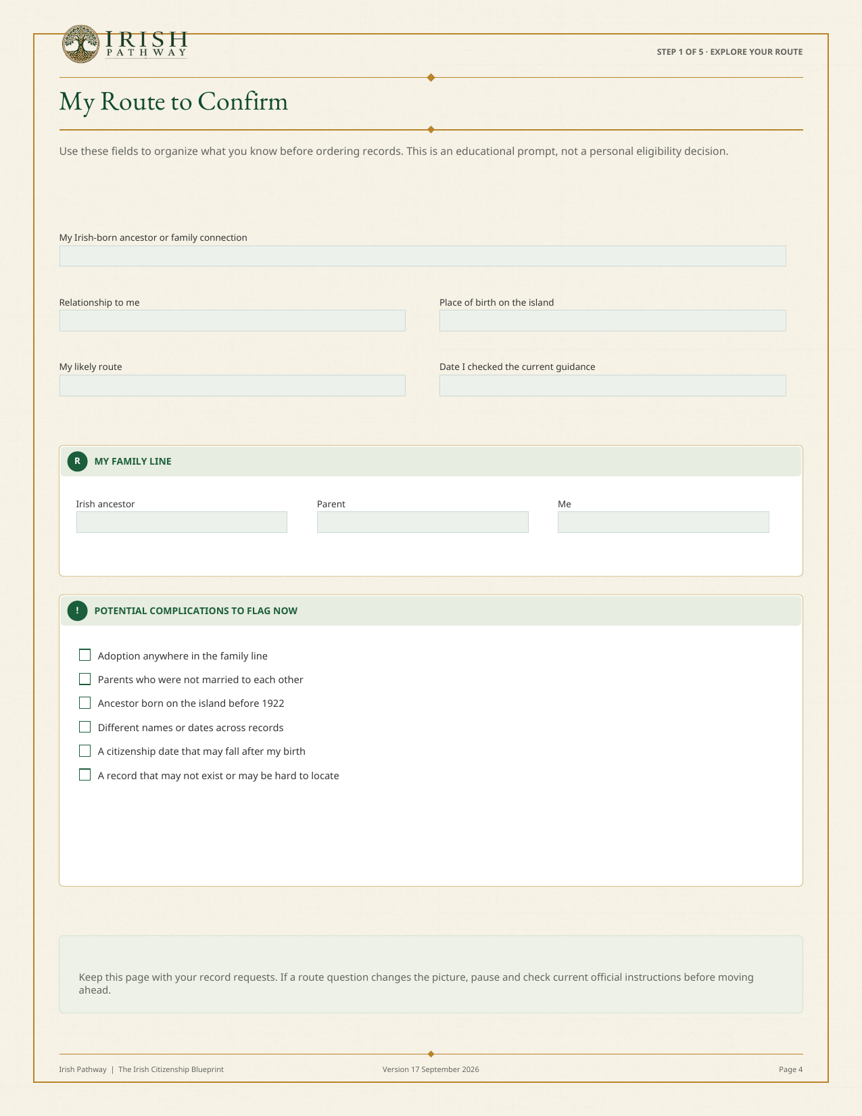Click the Parent field in My Family Line
862x1116 pixels.
point(423,522)
